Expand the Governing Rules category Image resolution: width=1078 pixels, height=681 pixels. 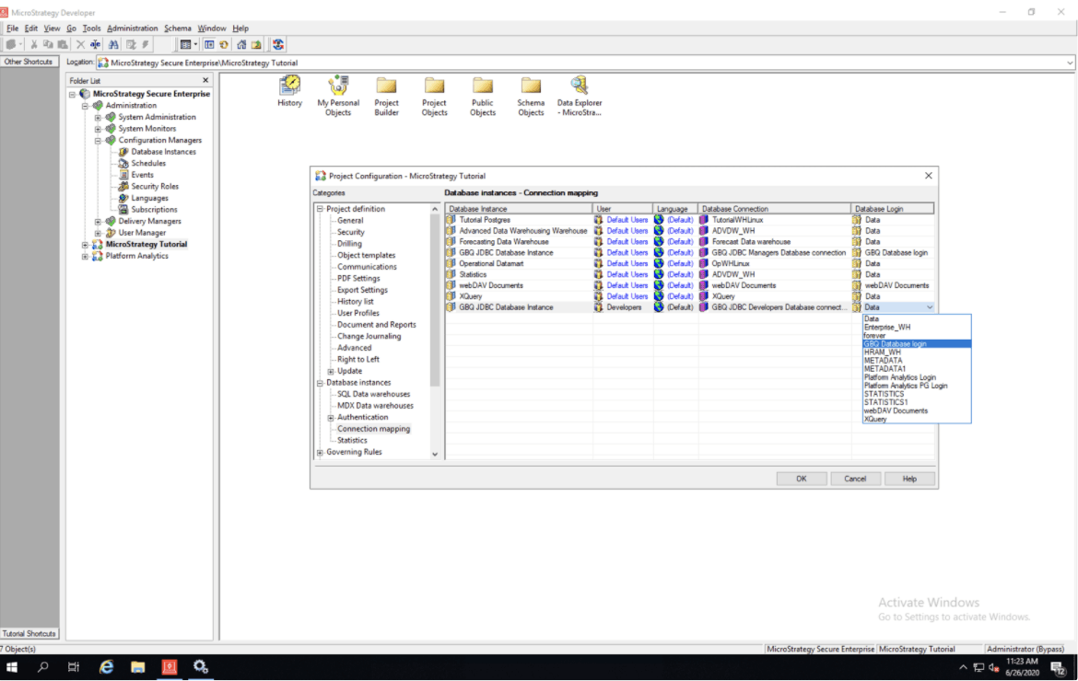pyautogui.click(x=320, y=452)
